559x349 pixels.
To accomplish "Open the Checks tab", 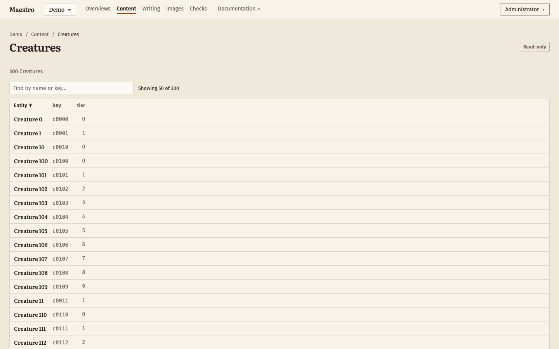I will 198,9.
